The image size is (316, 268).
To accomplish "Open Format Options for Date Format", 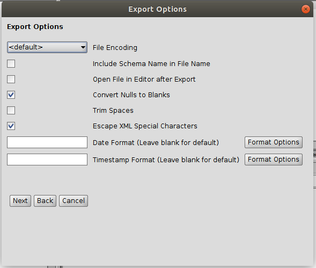I will pos(274,142).
